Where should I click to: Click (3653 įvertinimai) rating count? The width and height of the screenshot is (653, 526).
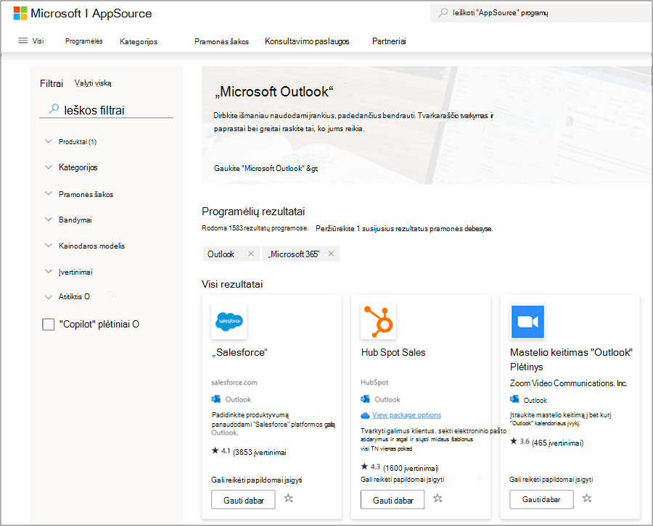click(260, 452)
